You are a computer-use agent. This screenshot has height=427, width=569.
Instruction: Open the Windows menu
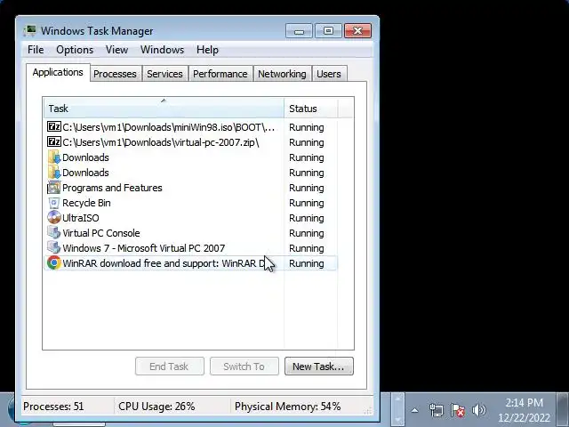(162, 50)
